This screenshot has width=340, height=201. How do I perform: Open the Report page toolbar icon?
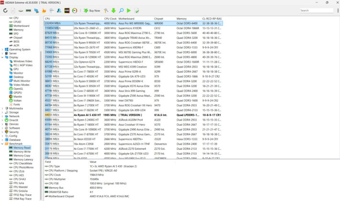(13, 11)
